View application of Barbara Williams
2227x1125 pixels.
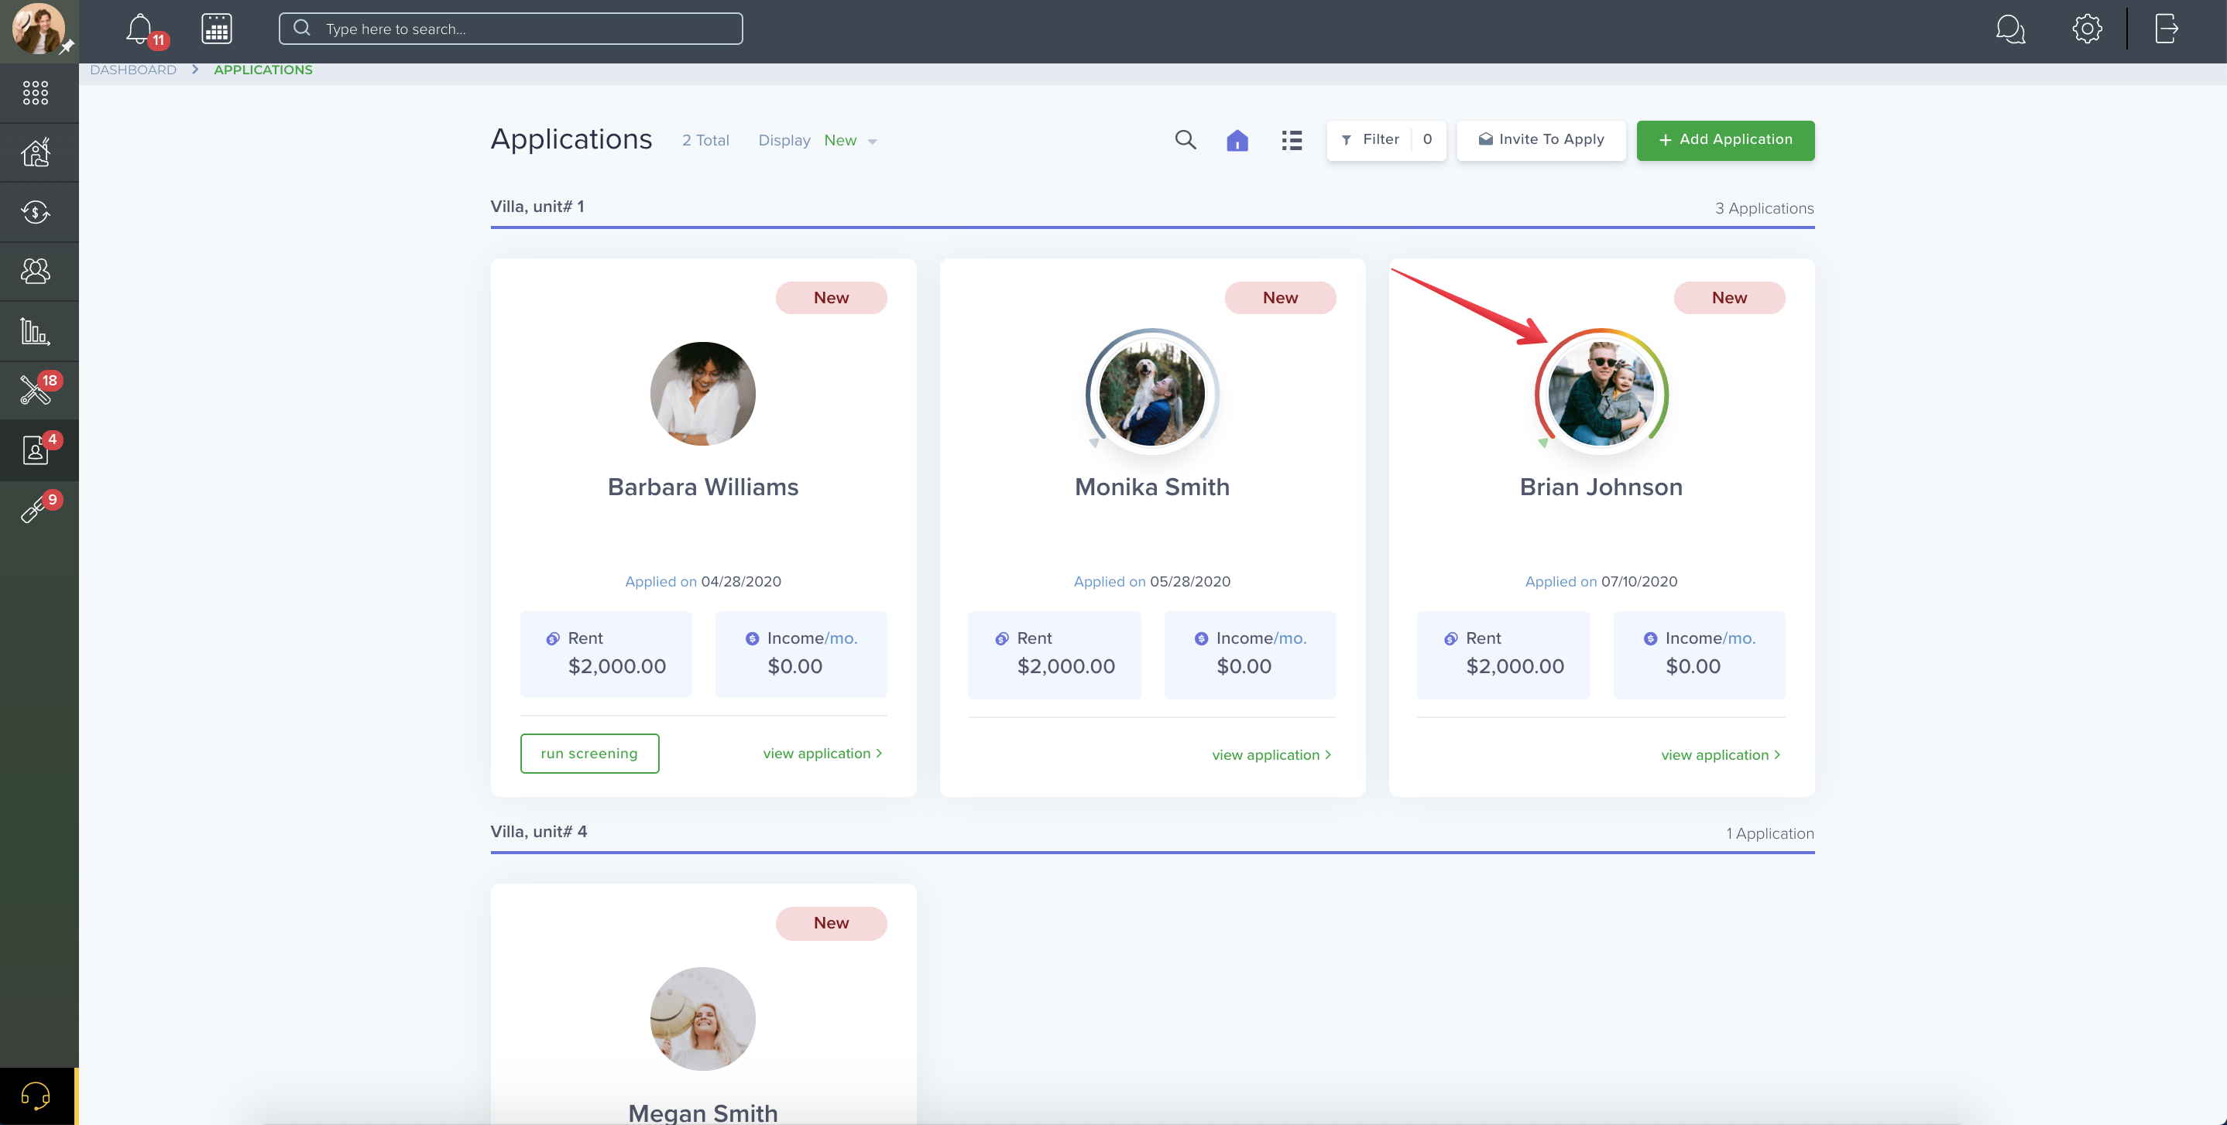tap(823, 754)
